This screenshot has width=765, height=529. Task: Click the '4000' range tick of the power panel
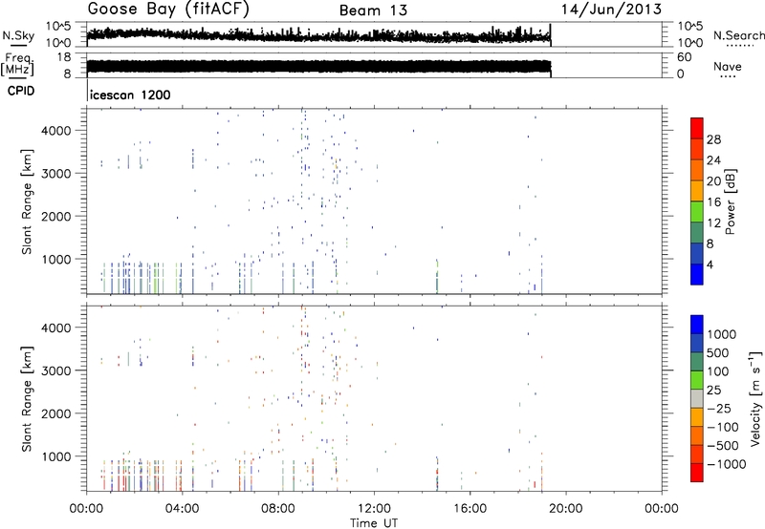click(58, 131)
